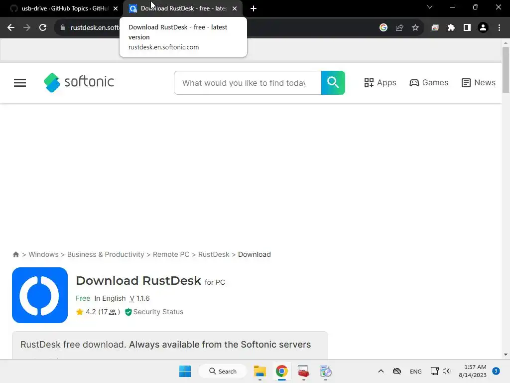Open a new browser tab

(x=254, y=8)
